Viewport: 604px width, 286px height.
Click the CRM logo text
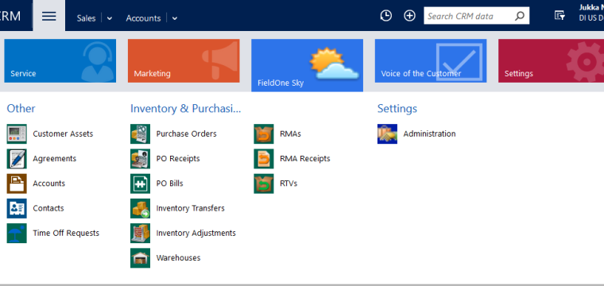coord(10,16)
